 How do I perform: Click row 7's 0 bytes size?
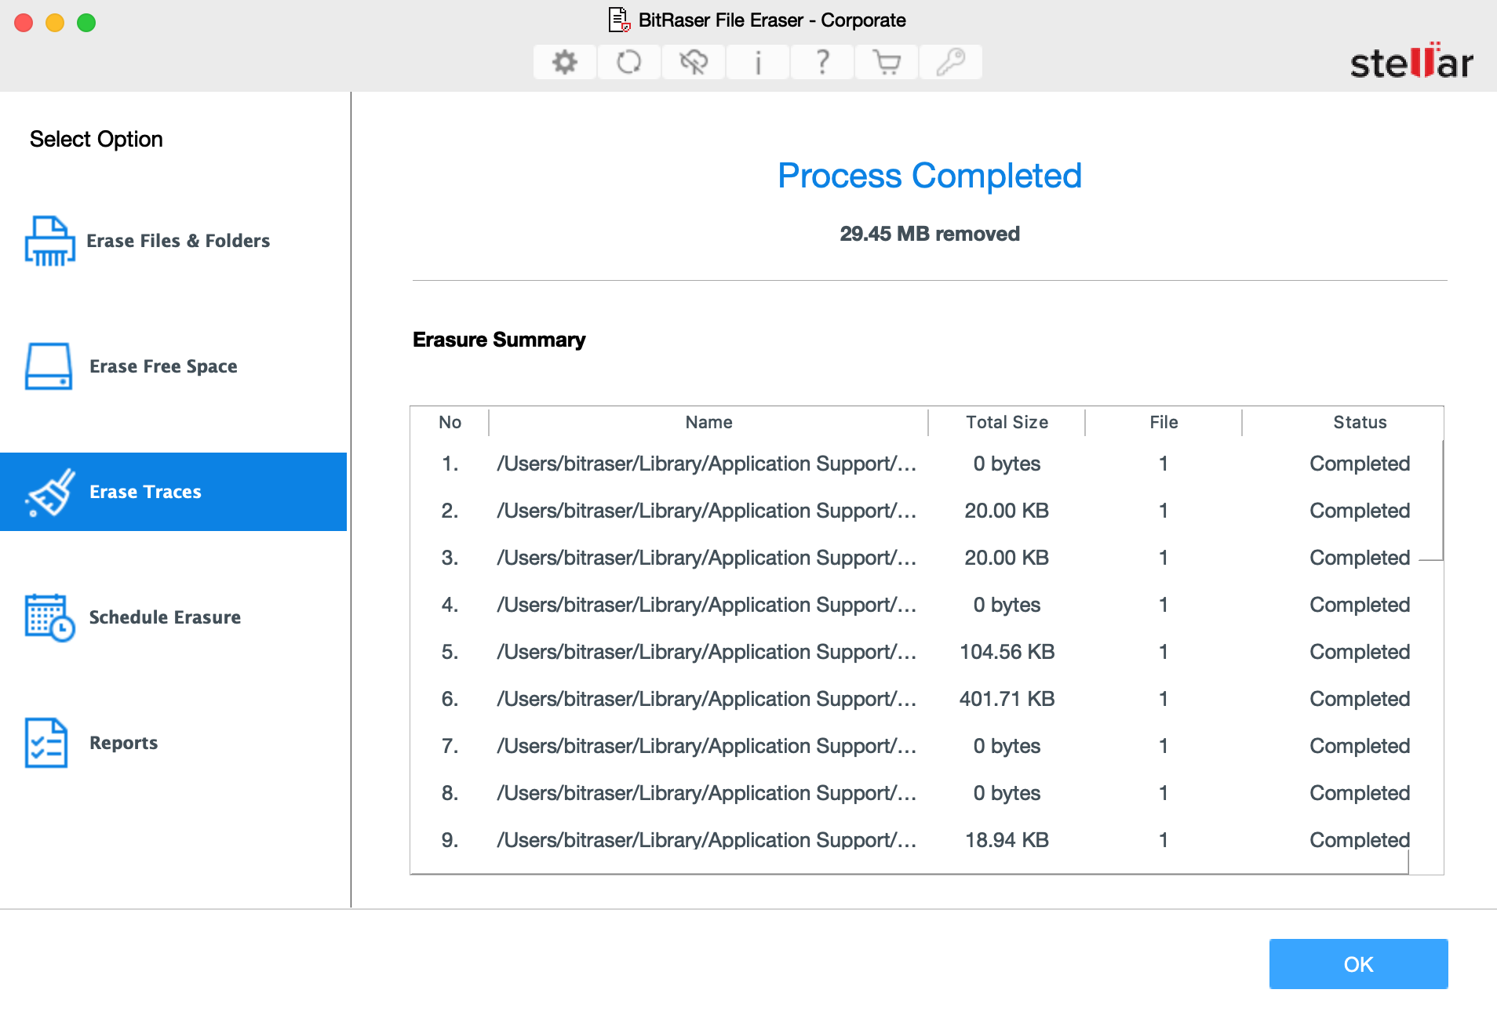click(1007, 746)
